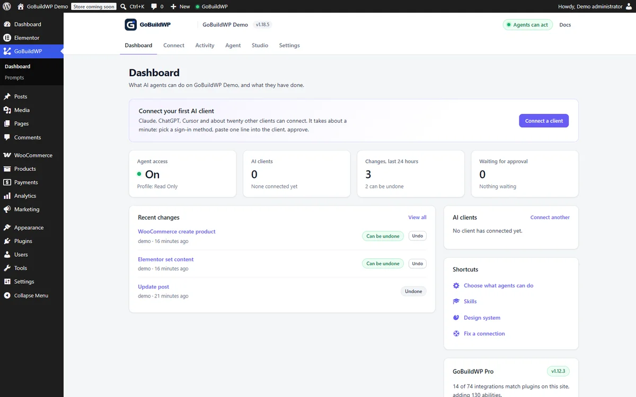
Task: Click the lifebuoy icon beside Fix a connection
Action: (456, 333)
